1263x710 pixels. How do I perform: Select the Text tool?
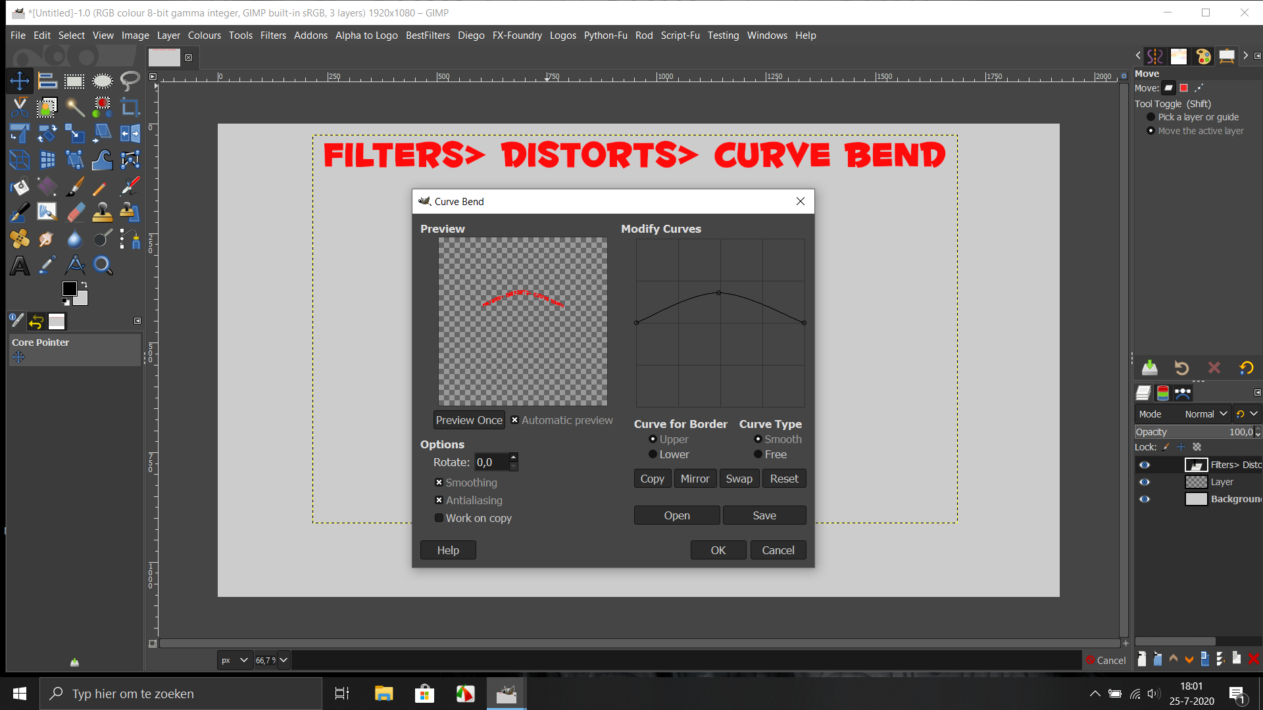[20, 266]
